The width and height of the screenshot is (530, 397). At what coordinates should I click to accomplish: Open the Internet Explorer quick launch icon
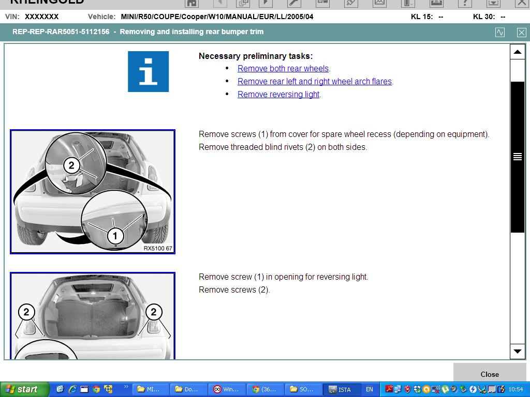tap(72, 389)
